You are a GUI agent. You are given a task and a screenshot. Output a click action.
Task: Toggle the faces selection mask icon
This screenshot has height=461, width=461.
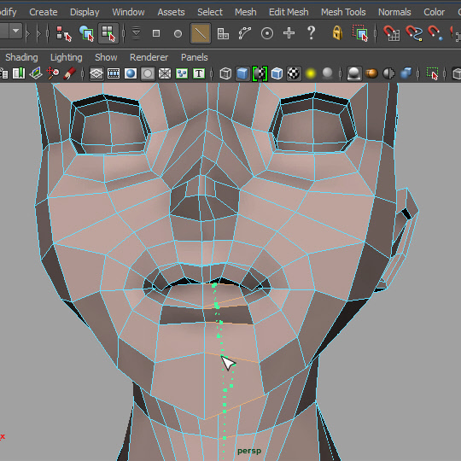(x=223, y=33)
